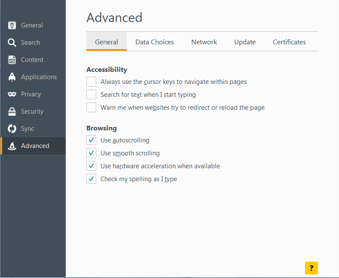This screenshot has height=278, width=339.
Task: Click the Content document icon
Action: (x=12, y=60)
